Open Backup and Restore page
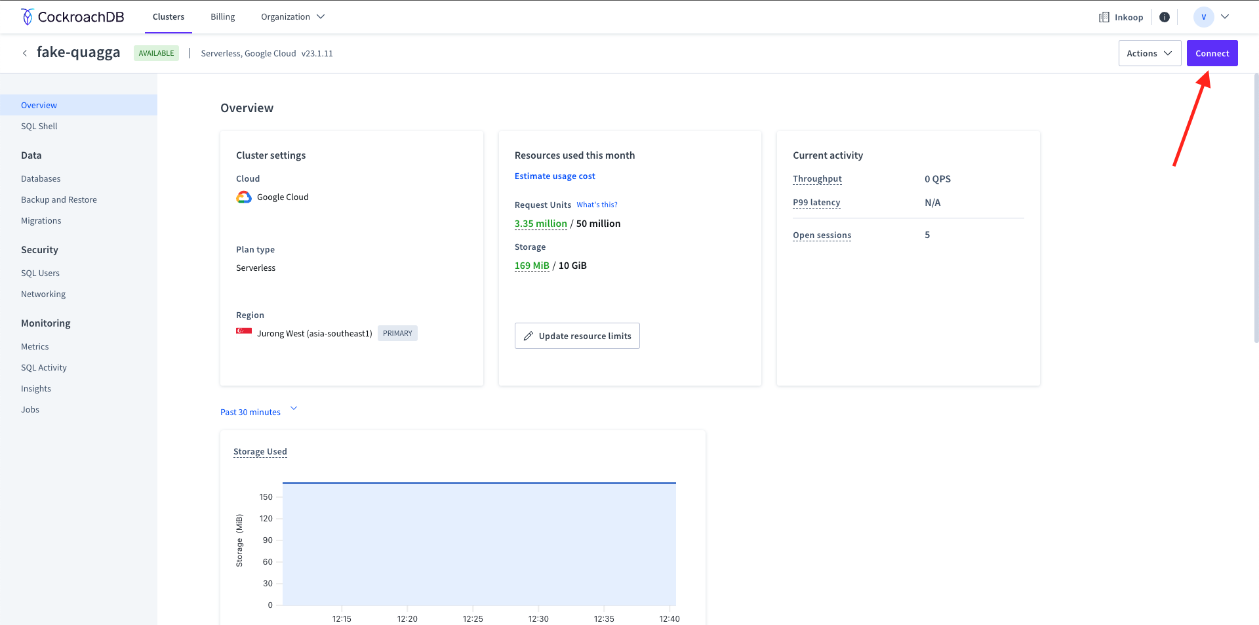The image size is (1259, 625). (x=59, y=199)
